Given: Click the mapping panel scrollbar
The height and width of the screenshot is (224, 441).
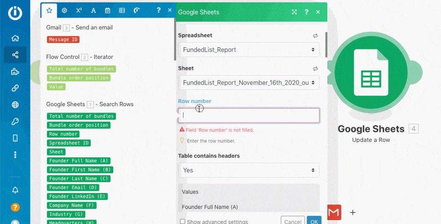Looking at the screenshot, I should (x=175, y=39).
